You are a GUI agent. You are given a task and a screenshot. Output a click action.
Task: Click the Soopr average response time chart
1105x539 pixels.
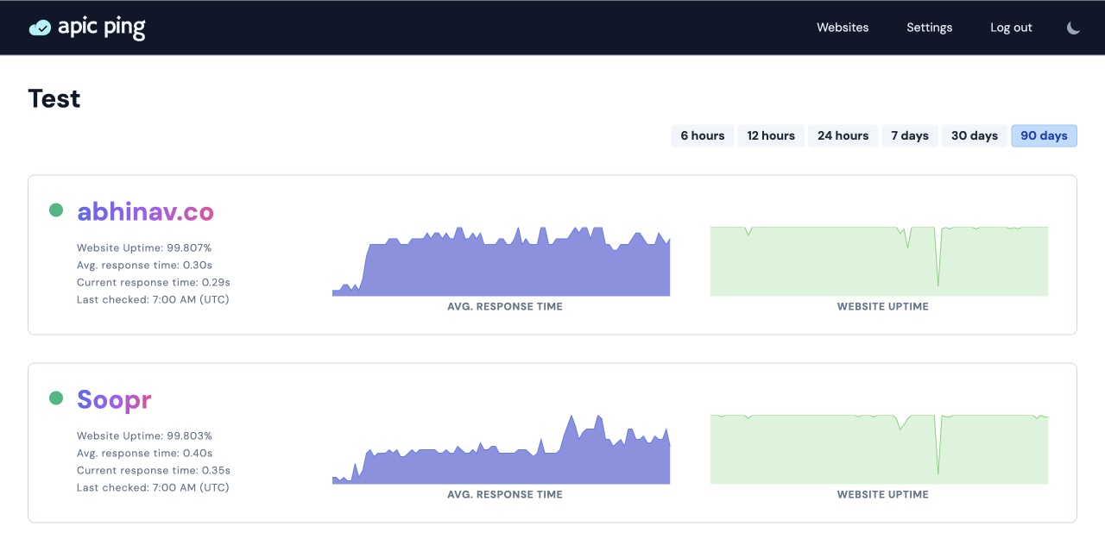(501, 449)
